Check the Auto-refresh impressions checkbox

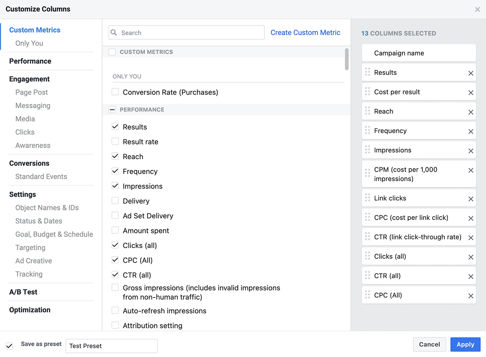115,311
